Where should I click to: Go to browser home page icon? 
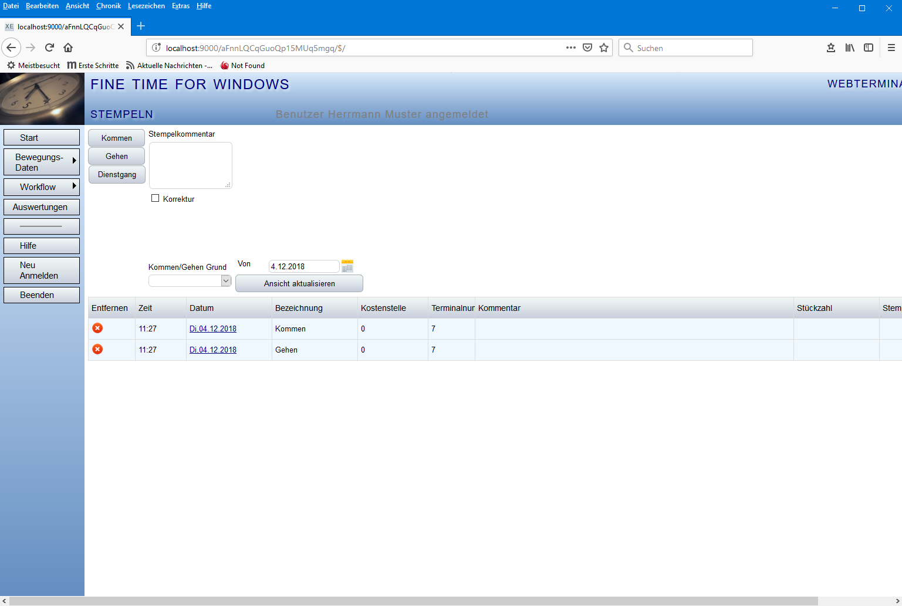click(x=68, y=48)
